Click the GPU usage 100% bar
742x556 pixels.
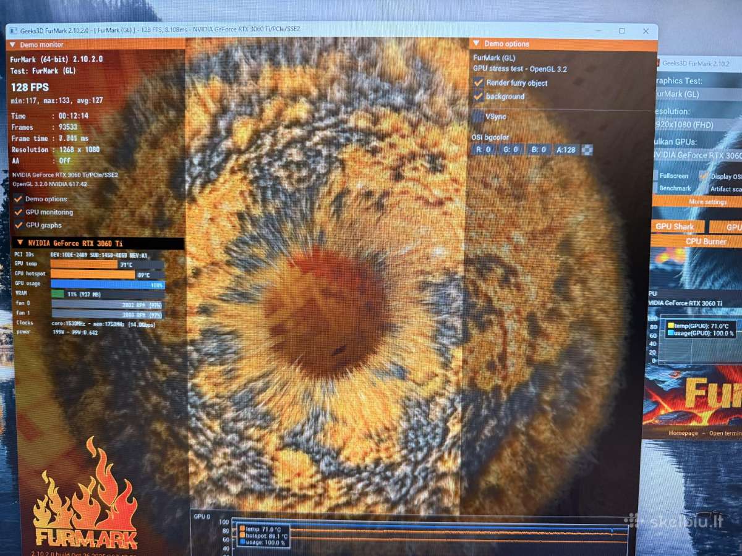click(108, 284)
